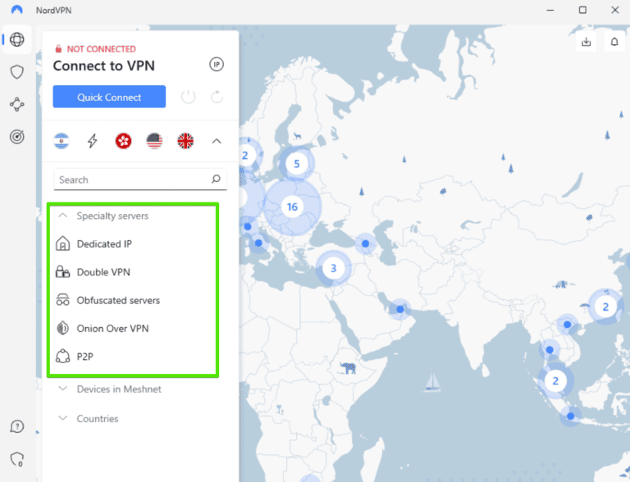Click the NordVPN logo in title bar
Screen dimensions: 630x482
pos(17,10)
